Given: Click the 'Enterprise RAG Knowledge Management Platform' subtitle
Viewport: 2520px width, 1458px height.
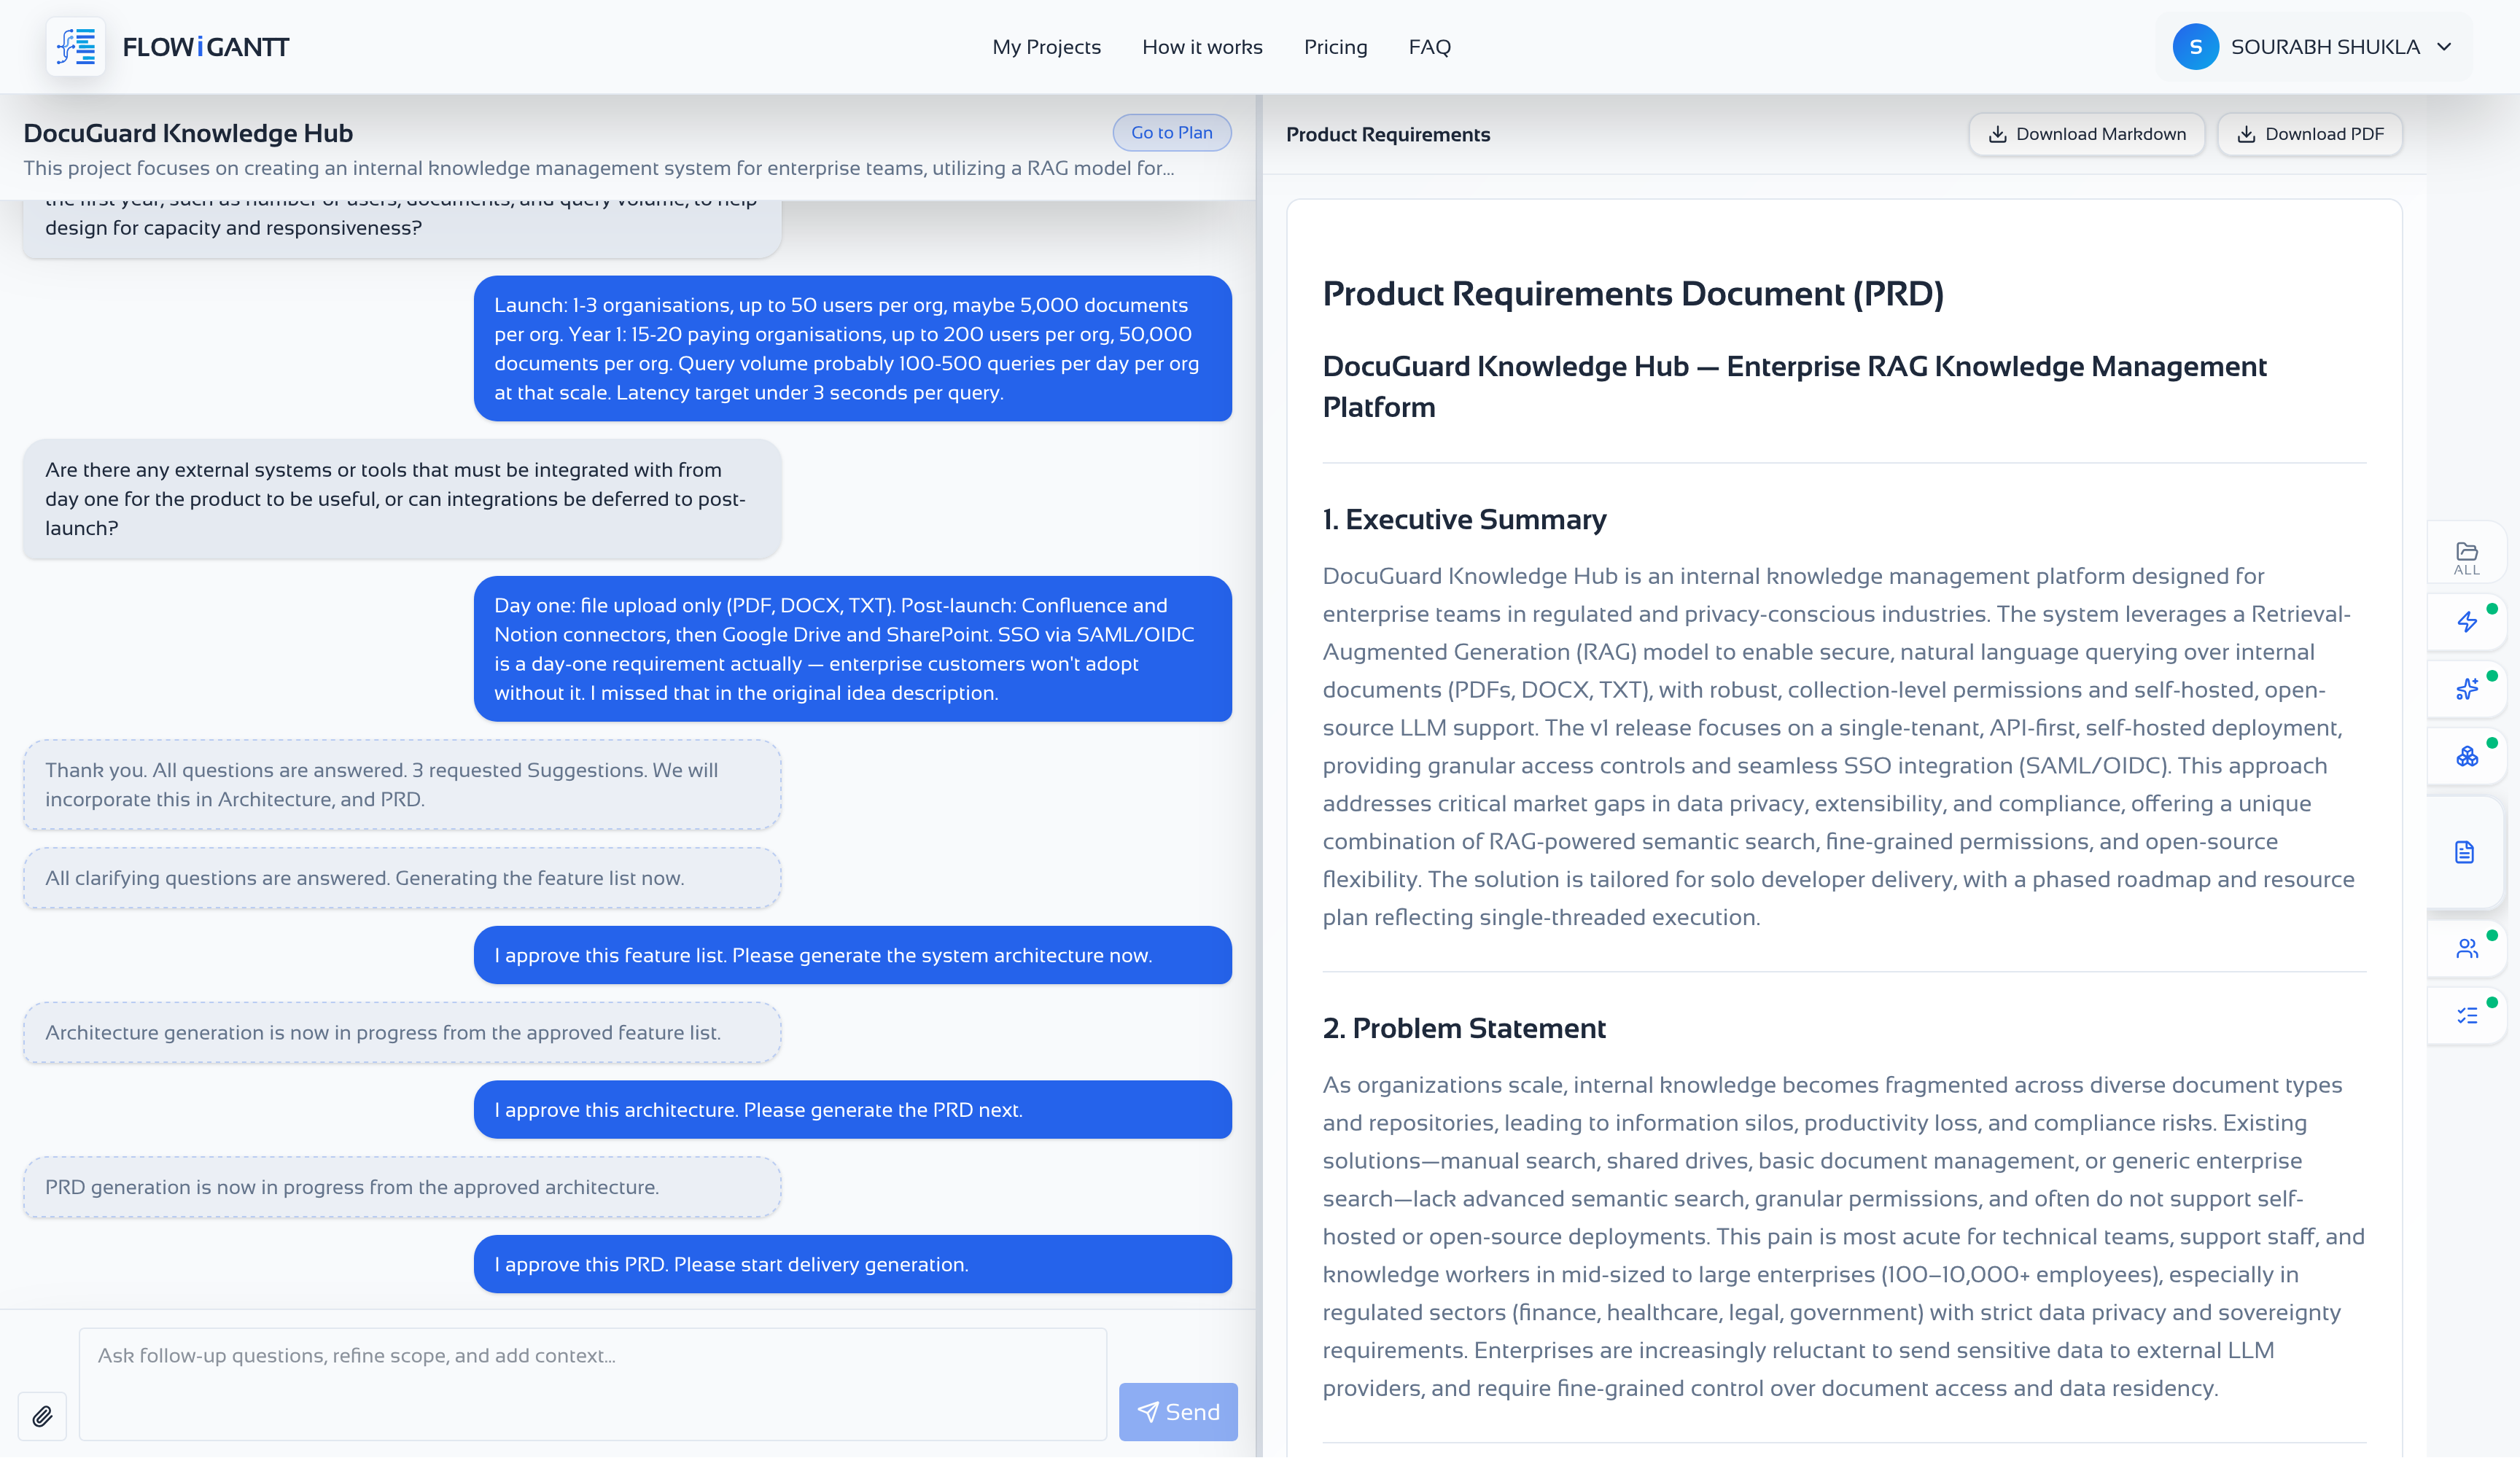Looking at the screenshot, I should pos(1794,386).
